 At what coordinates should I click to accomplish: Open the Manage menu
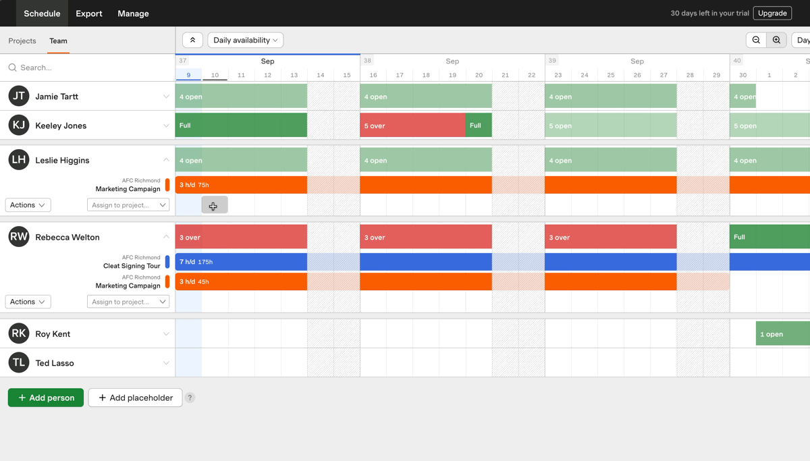[133, 13]
